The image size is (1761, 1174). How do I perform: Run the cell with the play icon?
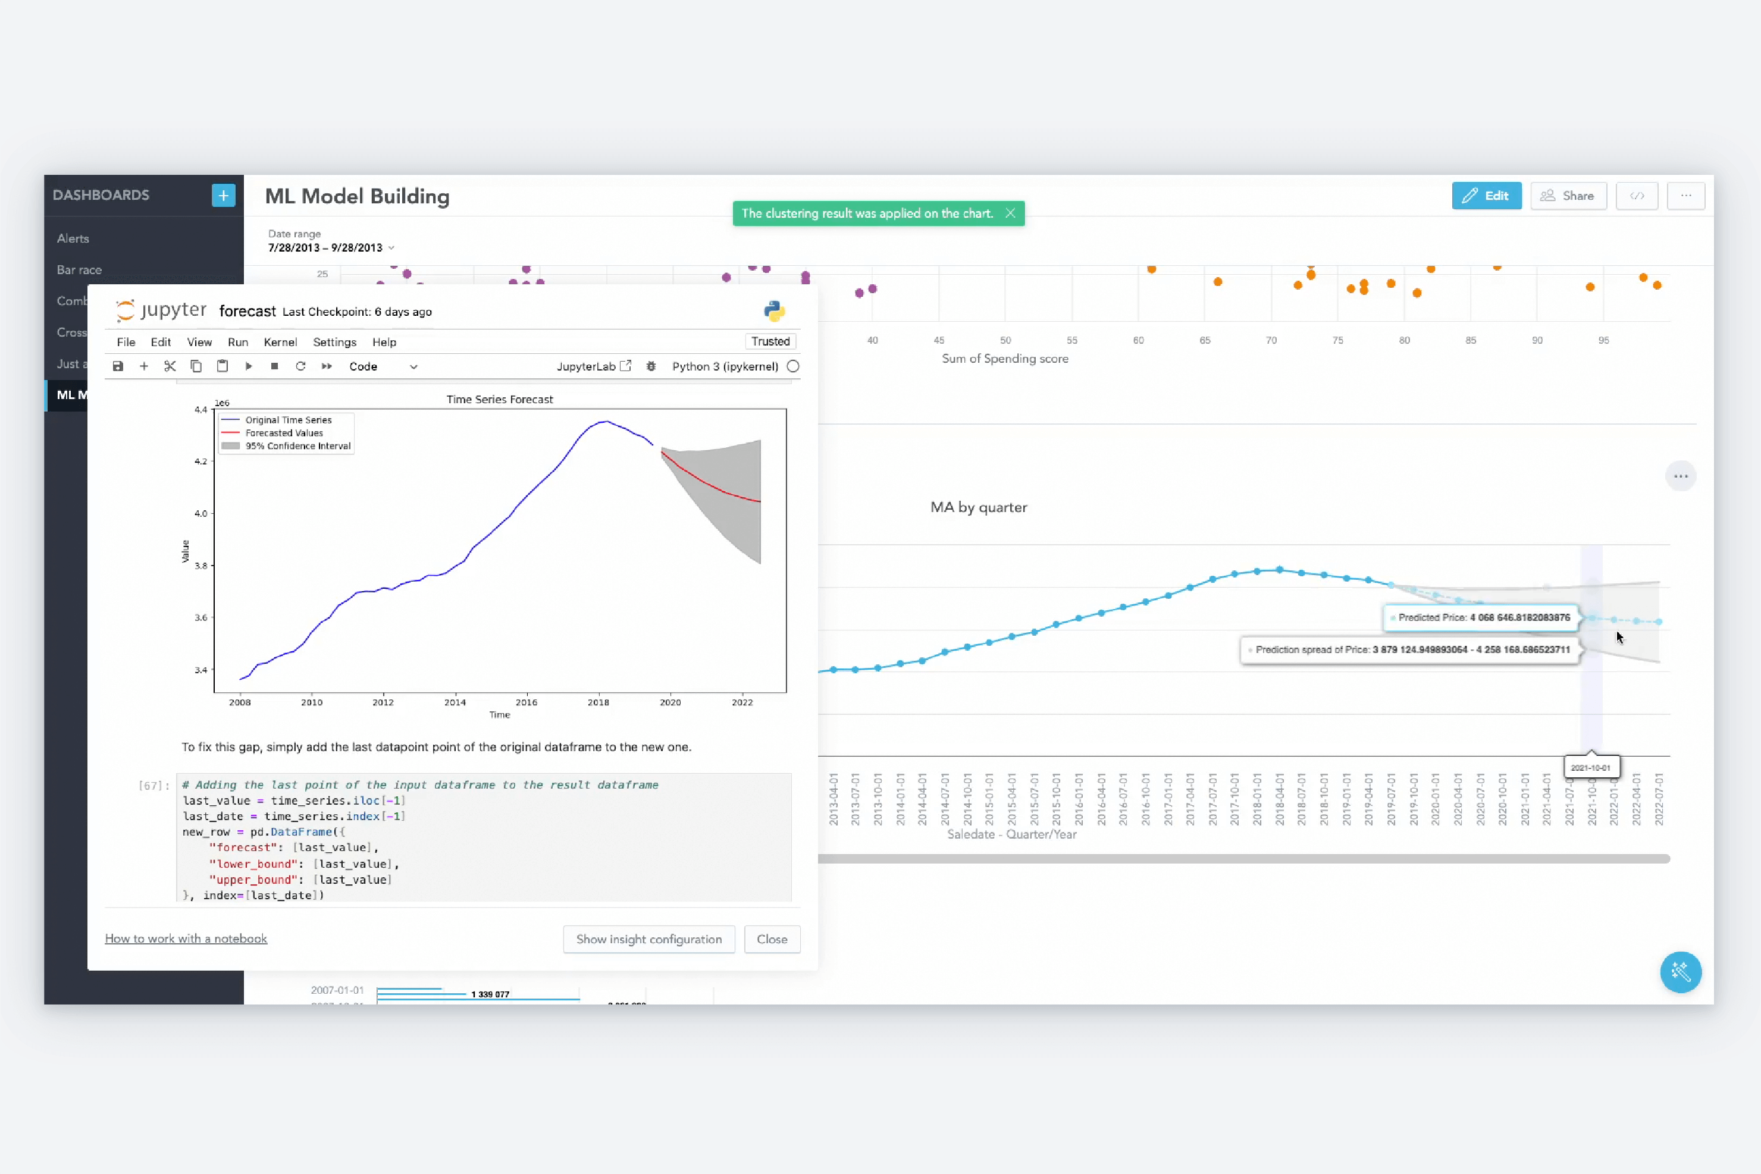[249, 366]
